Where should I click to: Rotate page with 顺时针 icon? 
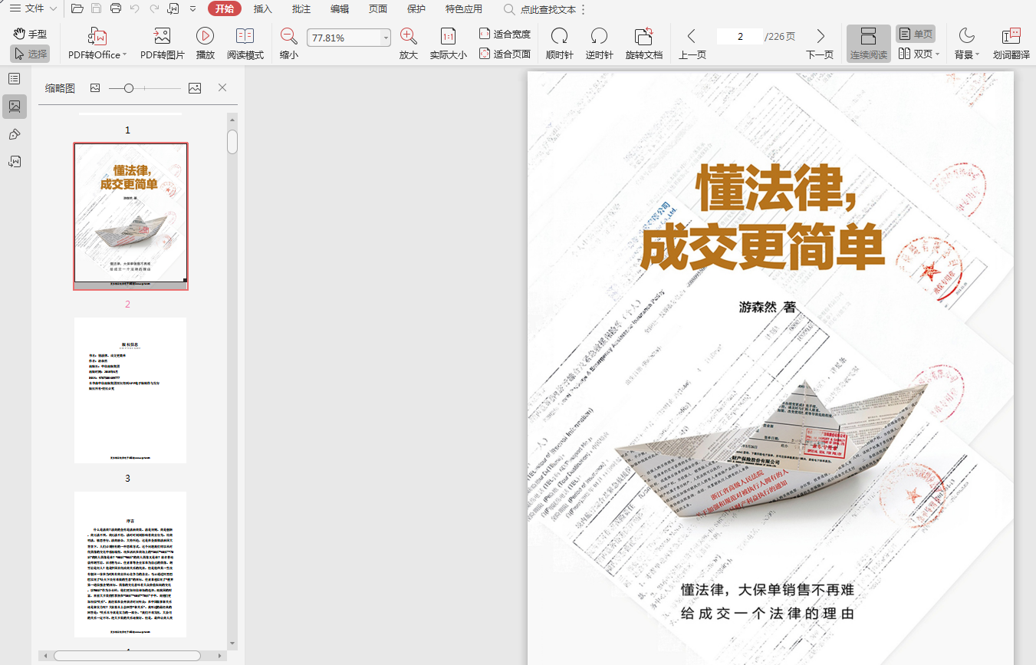(559, 36)
